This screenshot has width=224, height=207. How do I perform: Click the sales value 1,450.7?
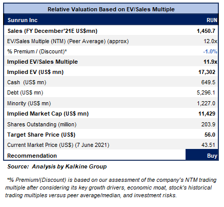click(206, 31)
